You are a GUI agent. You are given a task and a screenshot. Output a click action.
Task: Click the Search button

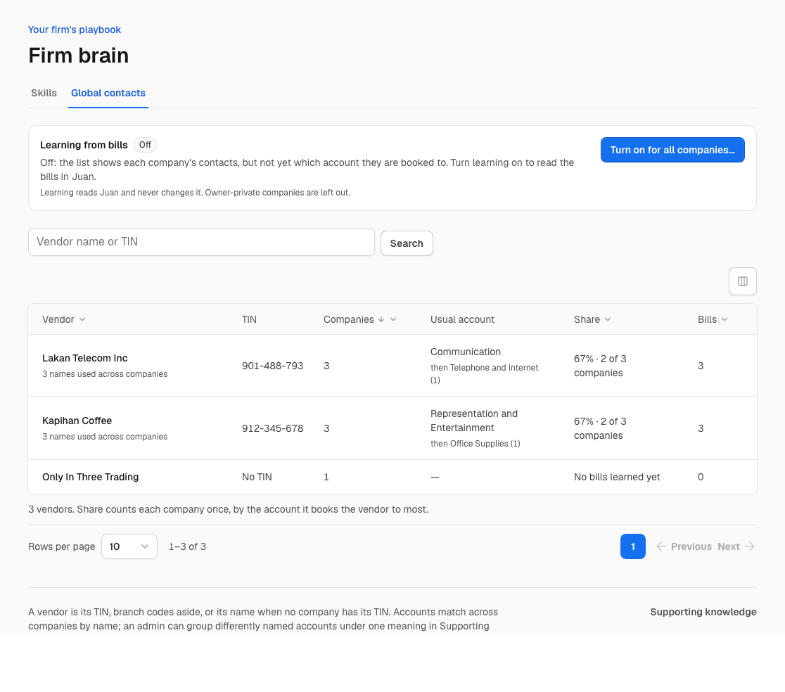[x=407, y=243]
